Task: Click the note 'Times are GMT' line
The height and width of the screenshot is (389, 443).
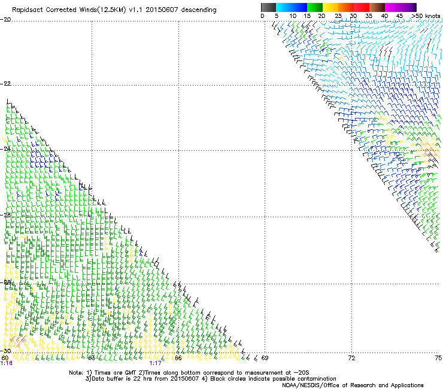Action: click(189, 373)
